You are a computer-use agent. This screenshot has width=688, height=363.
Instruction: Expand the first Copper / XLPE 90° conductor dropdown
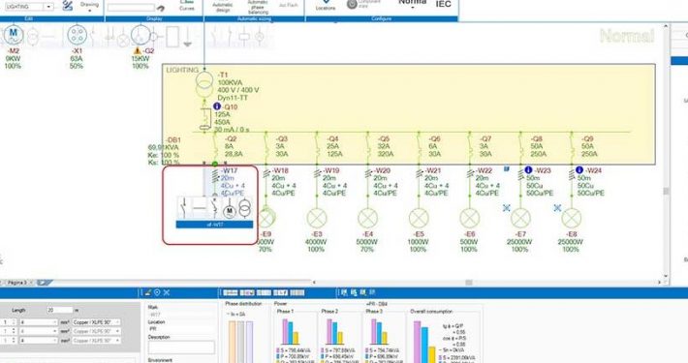[97, 322]
